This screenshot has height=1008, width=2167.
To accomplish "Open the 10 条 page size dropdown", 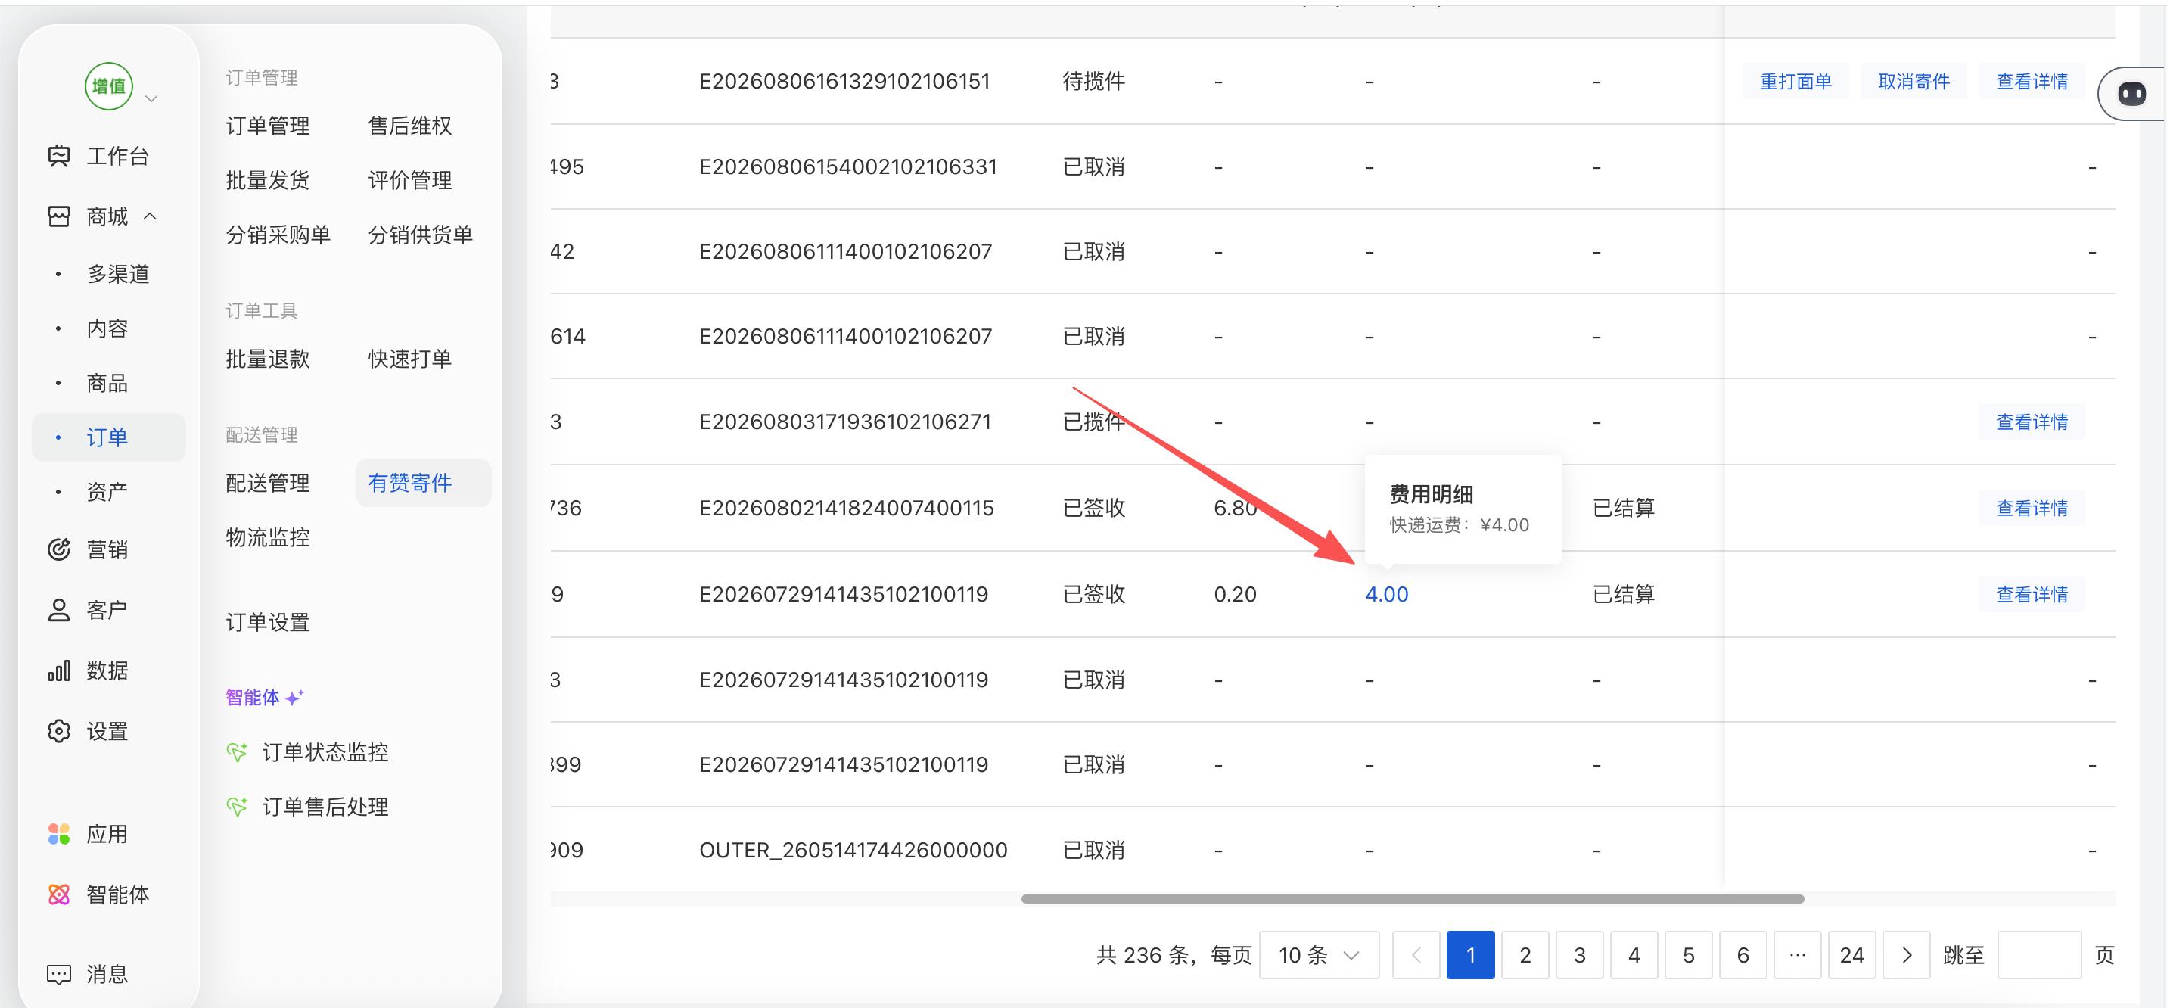I will pyautogui.click(x=1319, y=955).
